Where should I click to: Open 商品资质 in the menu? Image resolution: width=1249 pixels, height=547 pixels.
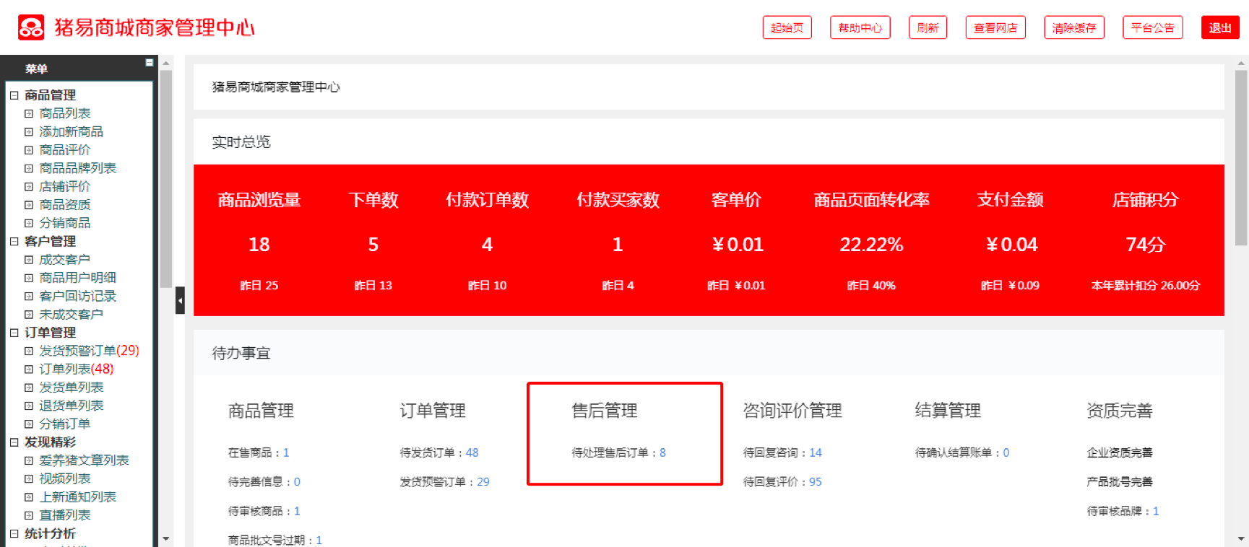tap(65, 205)
